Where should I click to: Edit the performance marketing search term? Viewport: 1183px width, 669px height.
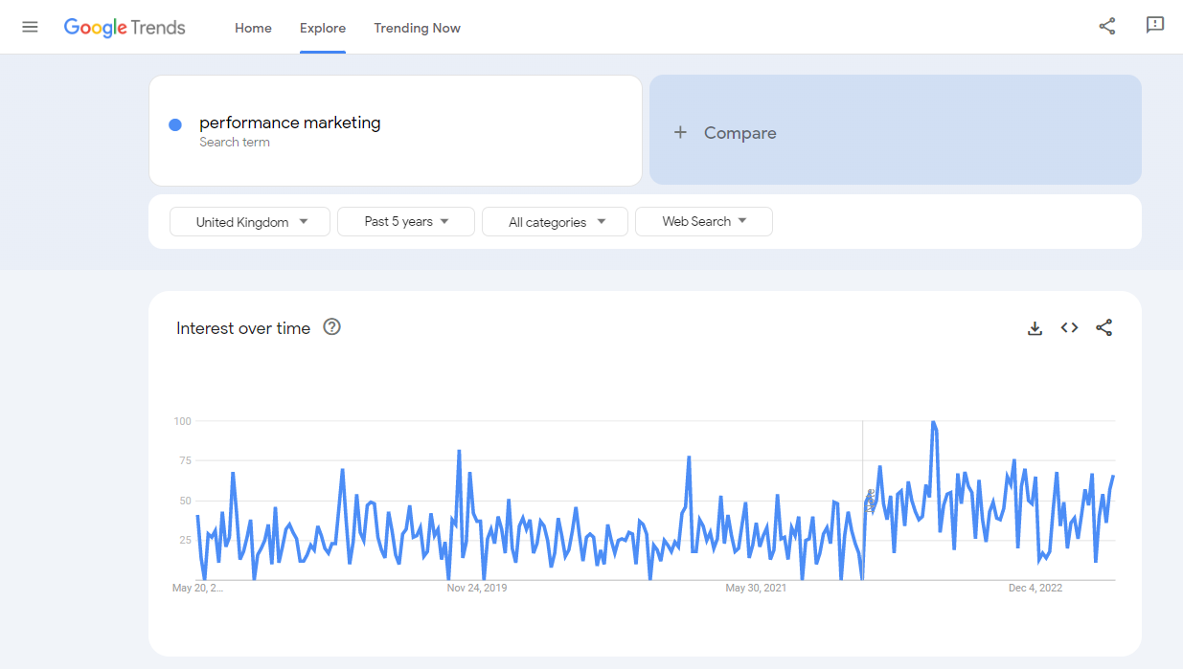tap(290, 123)
